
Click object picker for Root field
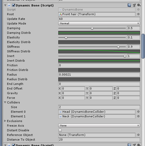138,14
